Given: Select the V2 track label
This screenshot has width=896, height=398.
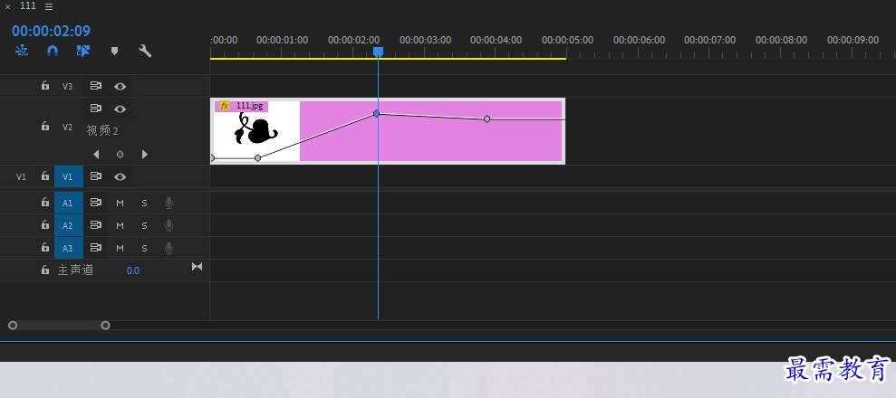Looking at the screenshot, I should pos(67,128).
